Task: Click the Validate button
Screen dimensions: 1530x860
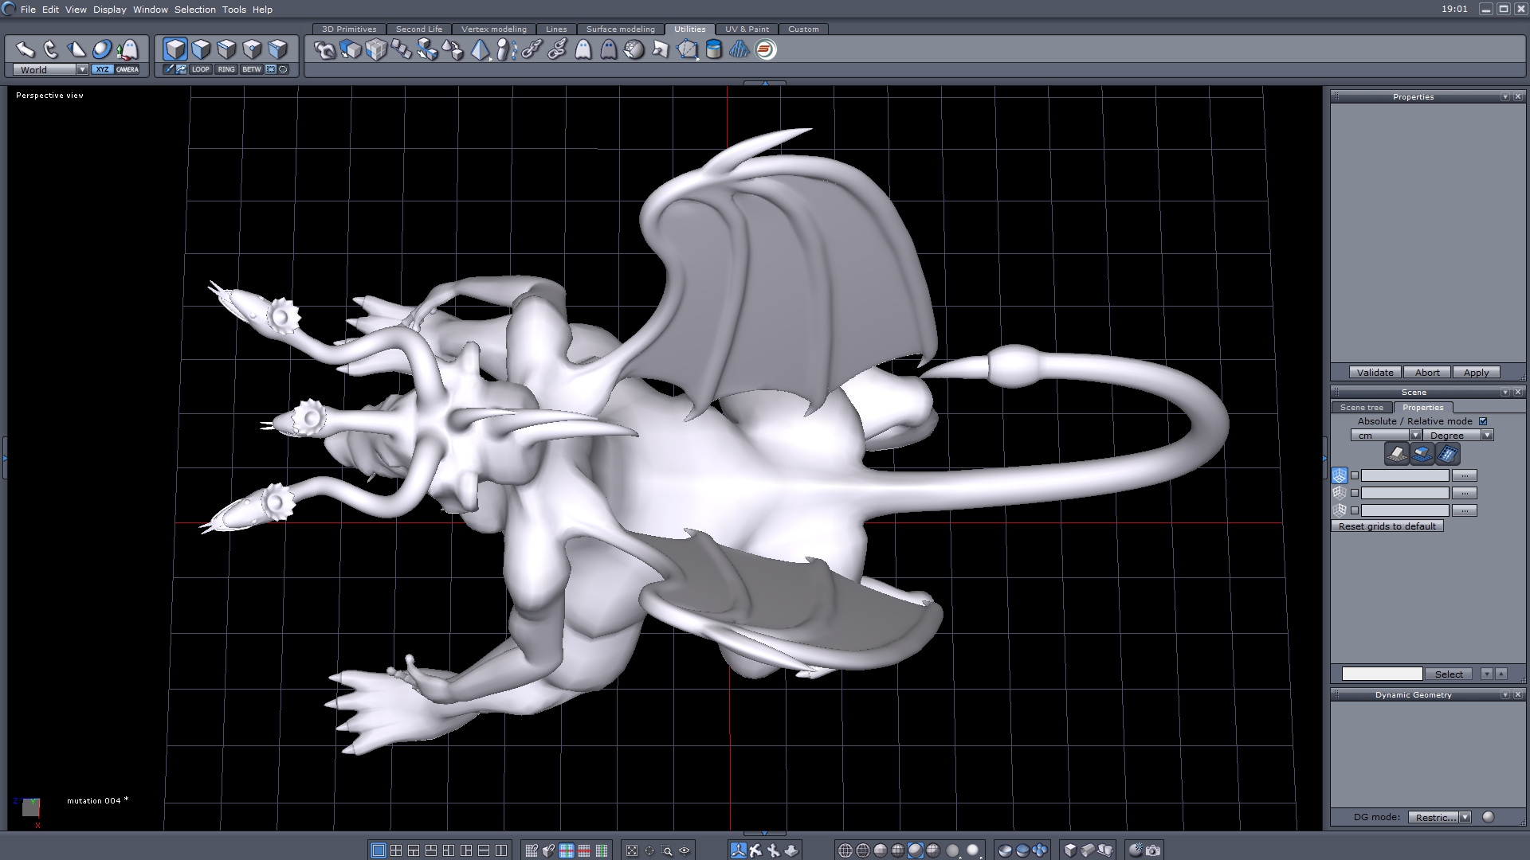Action: point(1375,373)
